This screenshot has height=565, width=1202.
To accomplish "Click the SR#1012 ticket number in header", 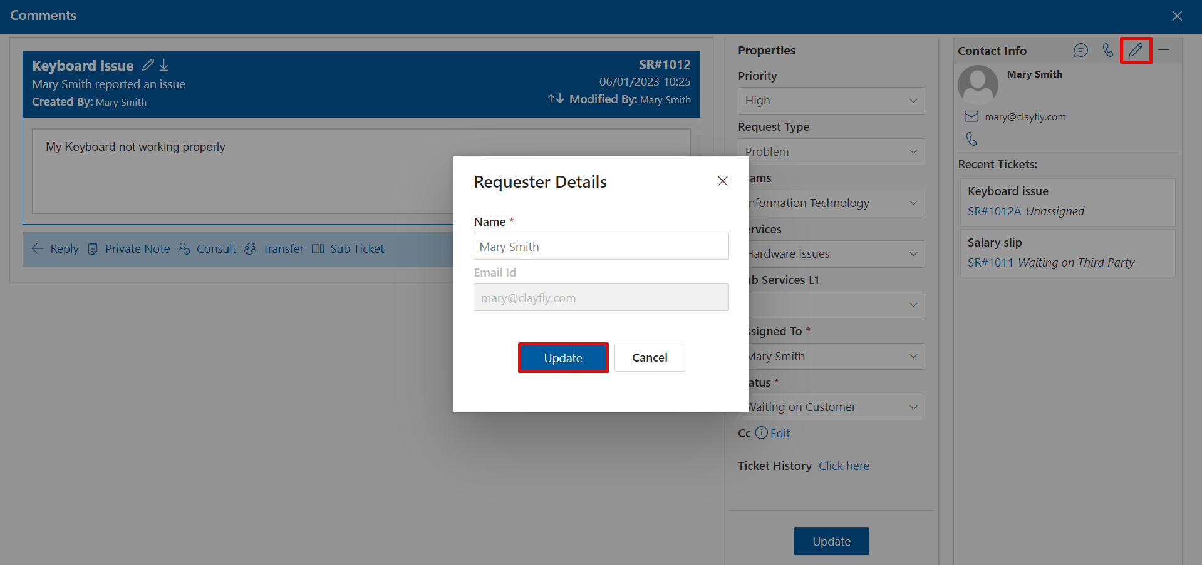I will (x=665, y=64).
